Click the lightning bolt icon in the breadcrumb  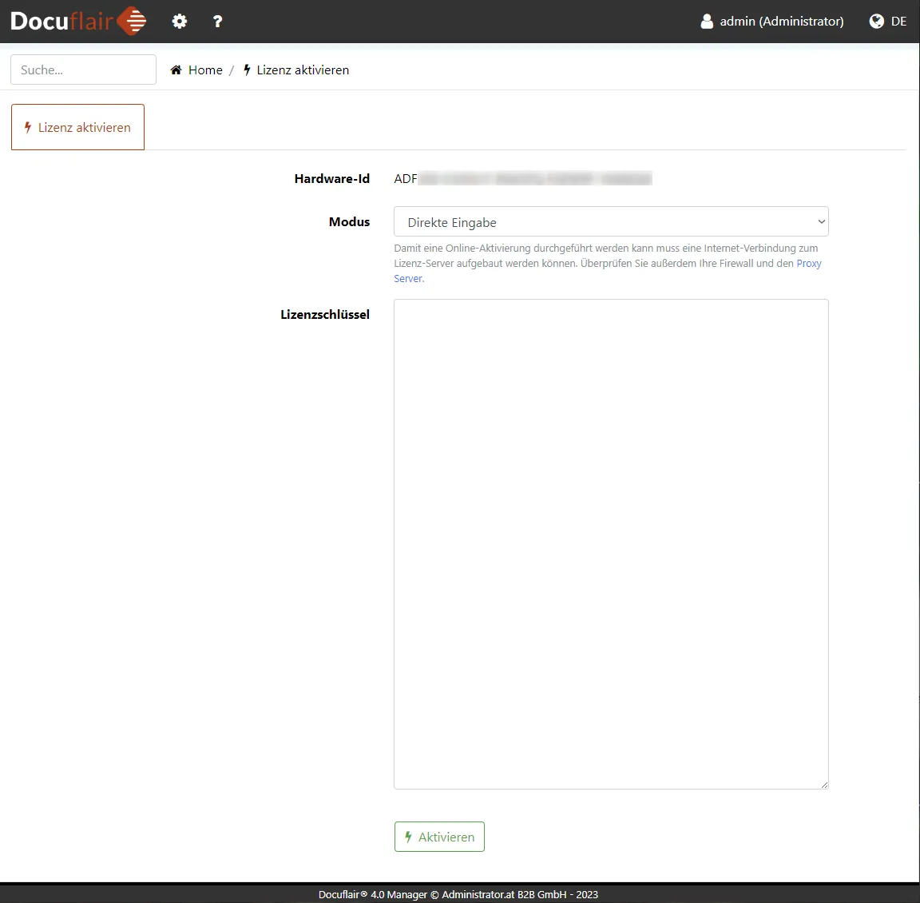click(248, 70)
